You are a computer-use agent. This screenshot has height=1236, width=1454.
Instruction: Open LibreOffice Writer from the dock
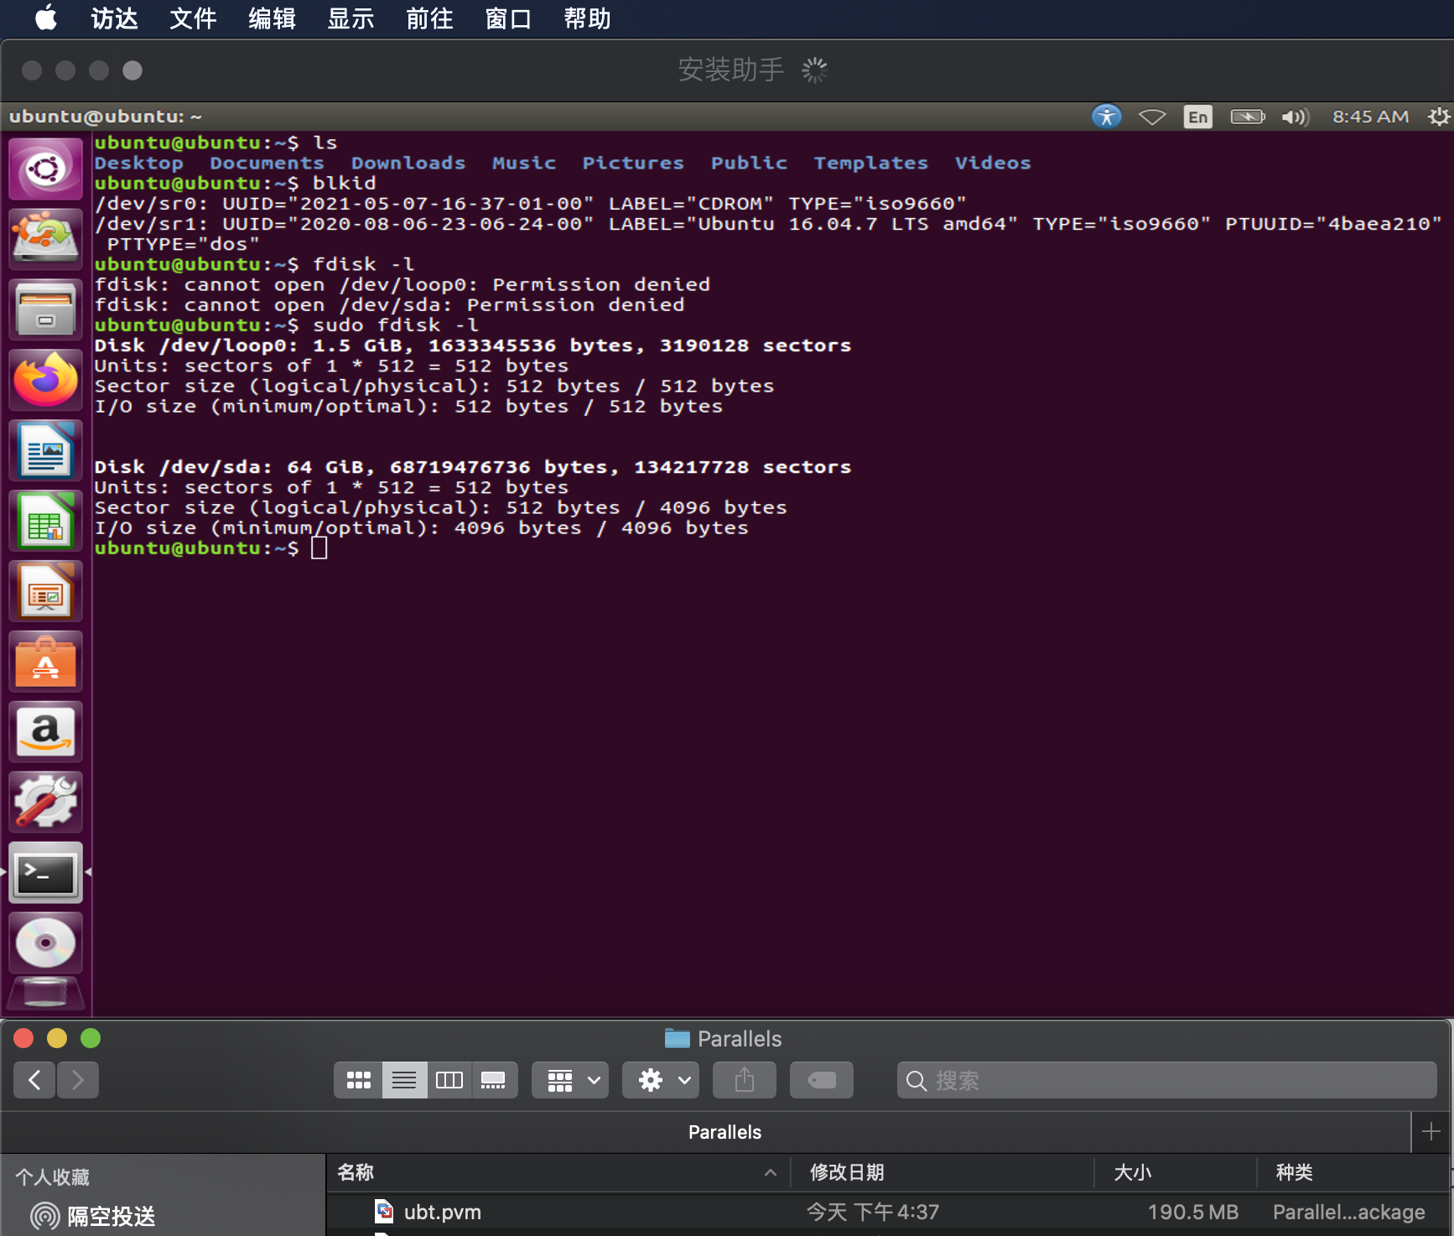click(x=45, y=450)
